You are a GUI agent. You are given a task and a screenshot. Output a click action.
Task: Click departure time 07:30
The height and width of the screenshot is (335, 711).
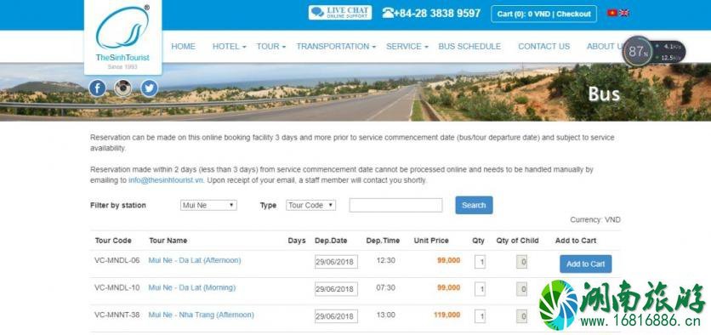pos(385,287)
